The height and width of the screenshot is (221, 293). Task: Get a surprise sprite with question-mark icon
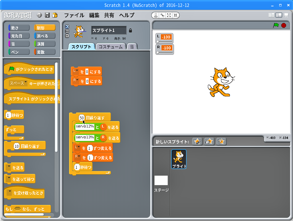(221, 141)
